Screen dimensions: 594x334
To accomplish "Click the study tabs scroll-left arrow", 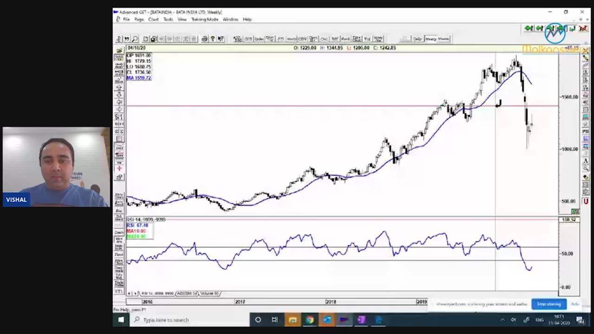I will pos(129,293).
